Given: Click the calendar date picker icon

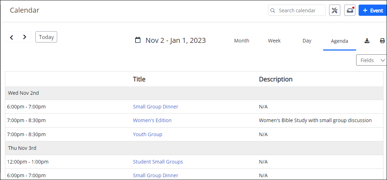Looking at the screenshot, I should [x=138, y=40].
